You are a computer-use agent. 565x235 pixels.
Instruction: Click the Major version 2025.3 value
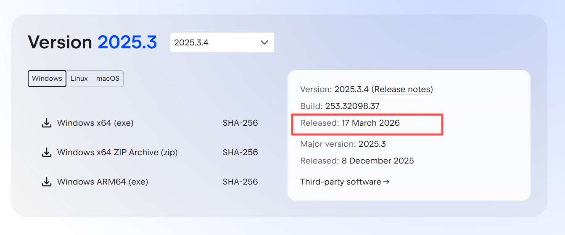(x=372, y=144)
